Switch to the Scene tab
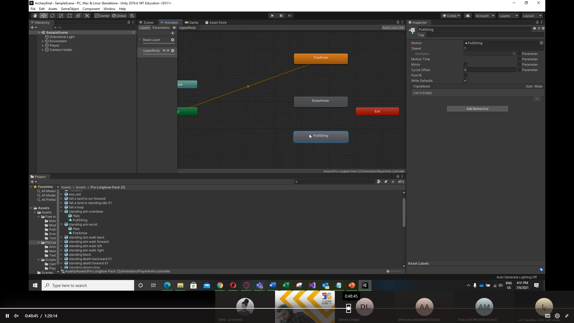Screen dimensions: 574x323 pyautogui.click(x=146, y=22)
